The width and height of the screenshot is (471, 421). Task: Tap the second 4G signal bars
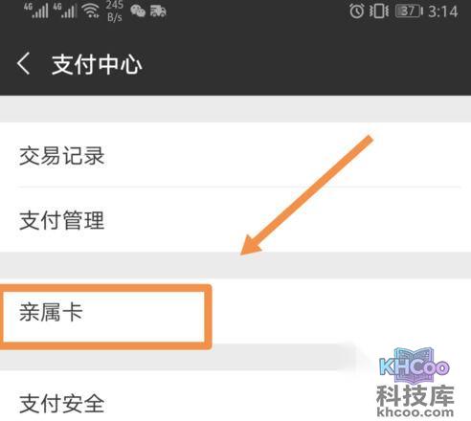pos(65,11)
